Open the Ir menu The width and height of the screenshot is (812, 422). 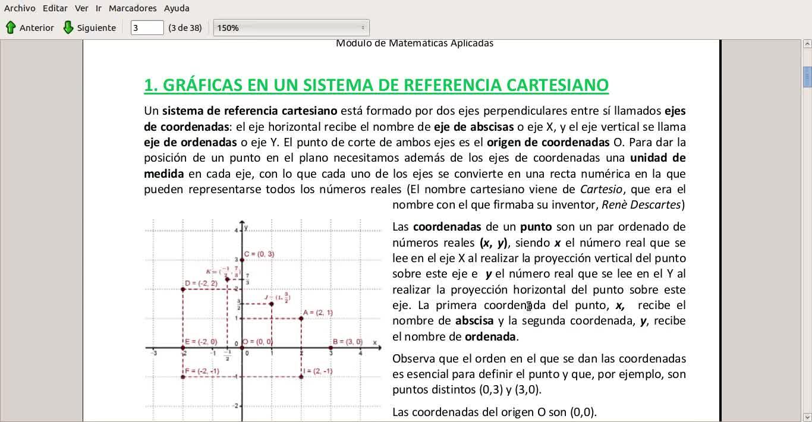click(x=99, y=8)
